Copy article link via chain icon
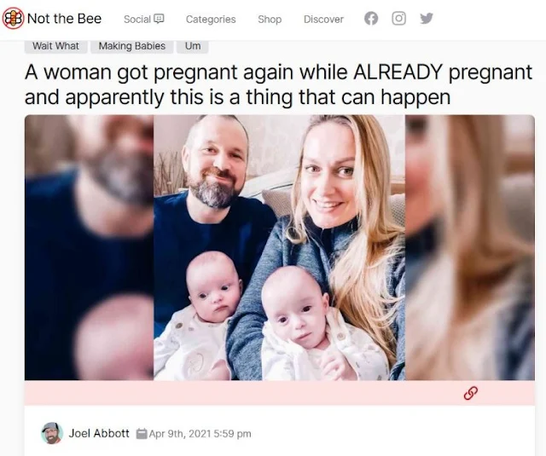The image size is (546, 456). coord(470,393)
